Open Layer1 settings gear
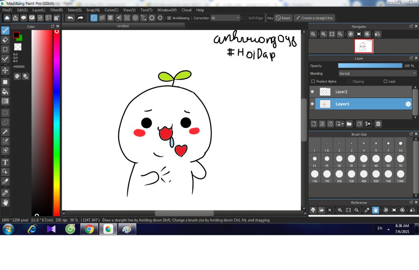The height and width of the screenshot is (270, 419). click(408, 104)
